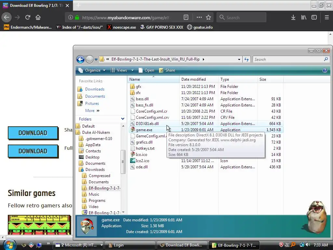This screenshot has width=333, height=250.
Task: Click Share in Explorer toolbar
Action: tap(167, 70)
